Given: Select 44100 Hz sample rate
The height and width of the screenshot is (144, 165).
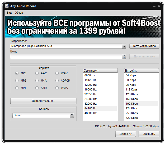Looking at the screenshot, I should pyautogui.click(x=100, y=108).
